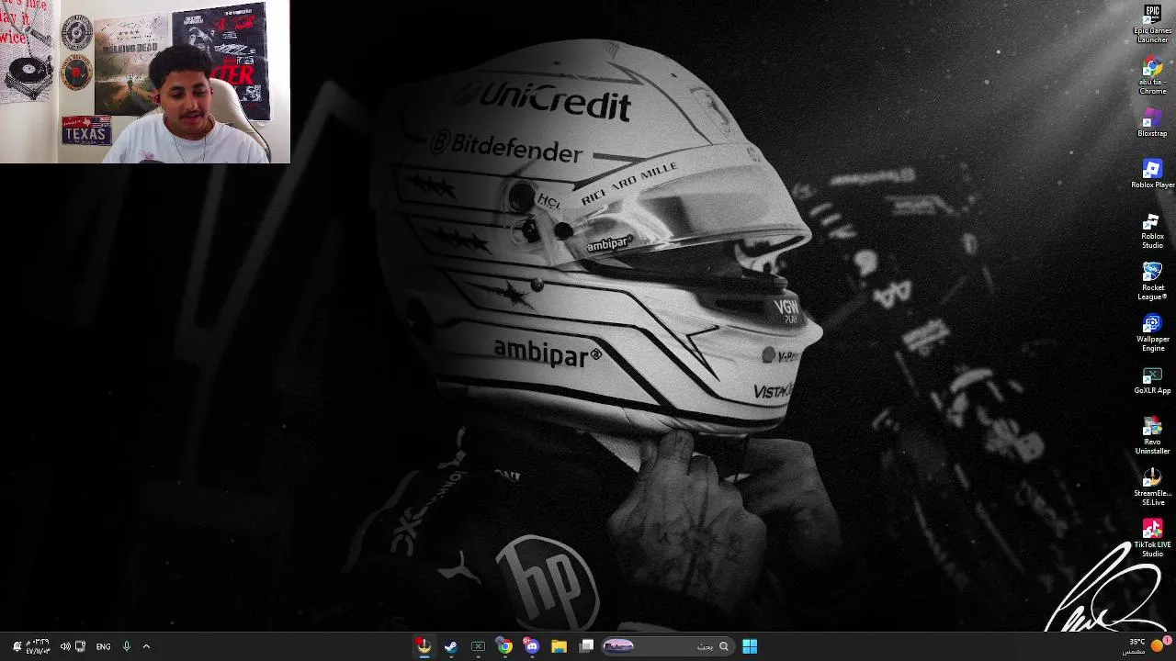Open GoXLR App desktop shortcut
Image resolution: width=1176 pixels, height=661 pixels.
[1152, 379]
